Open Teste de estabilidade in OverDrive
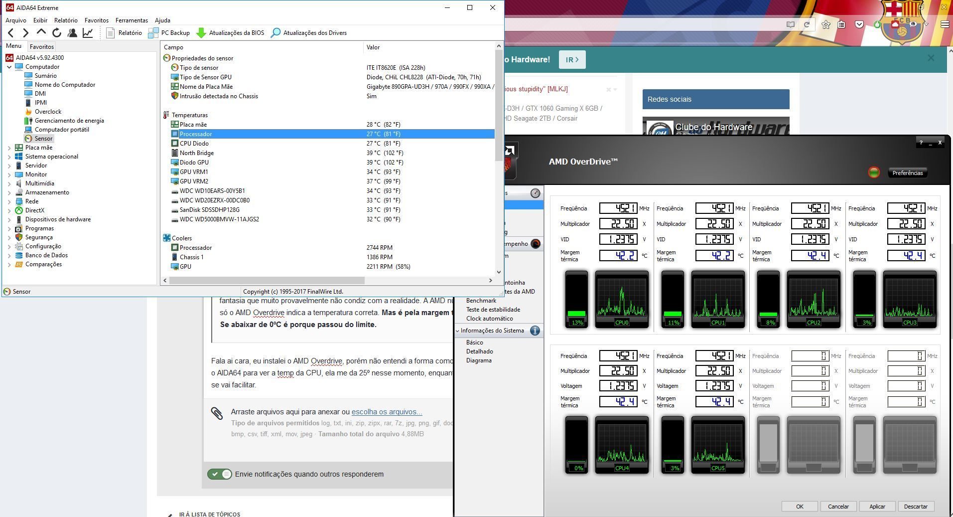 click(x=493, y=310)
